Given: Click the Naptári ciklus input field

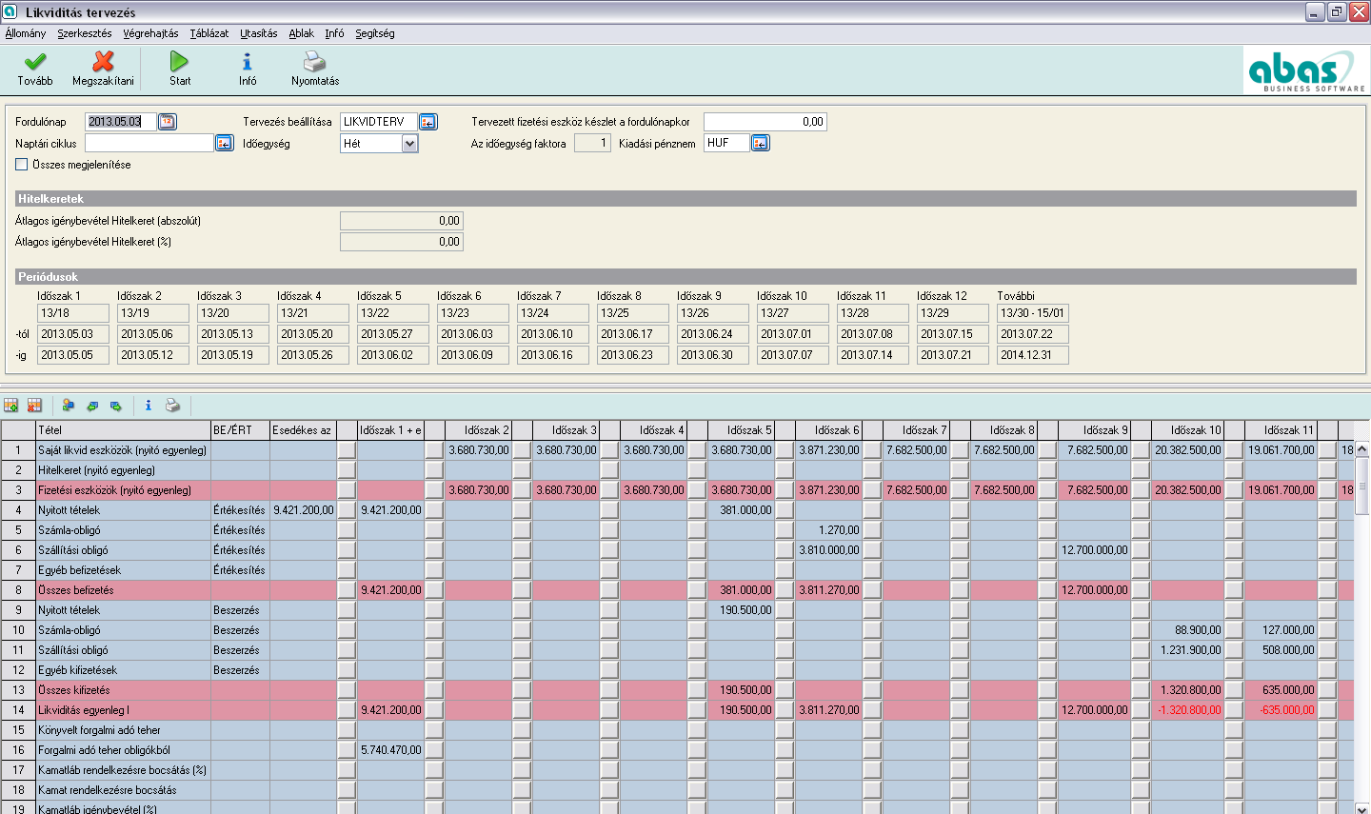Looking at the screenshot, I should click(x=149, y=143).
